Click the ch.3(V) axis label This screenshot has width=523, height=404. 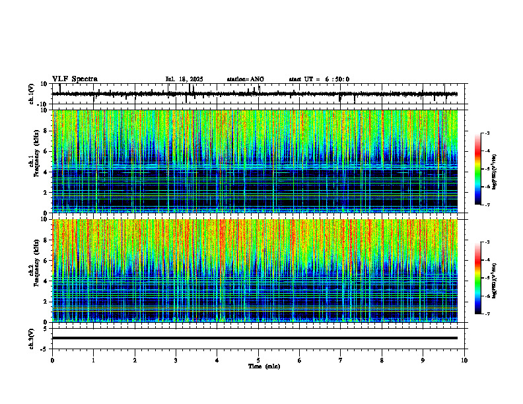[32, 339]
